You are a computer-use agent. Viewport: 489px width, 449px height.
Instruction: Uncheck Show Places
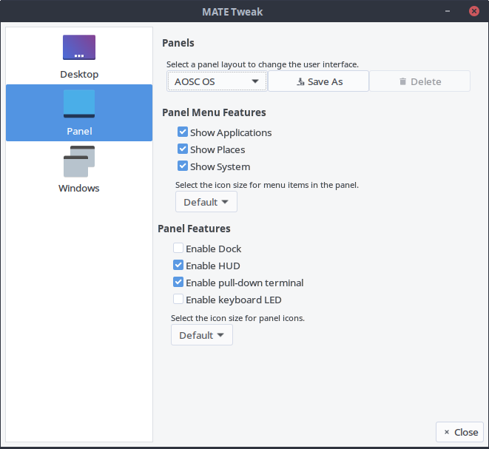pyautogui.click(x=183, y=149)
